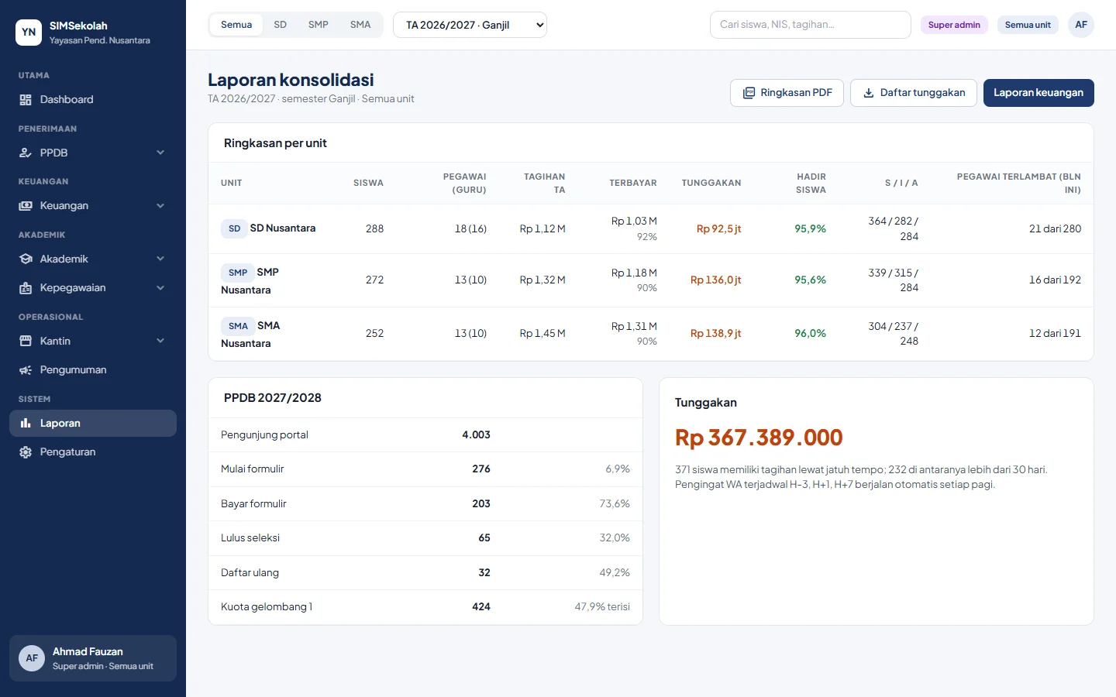
Task: Click the PDF icon on Ringkasan PDF
Action: [x=749, y=93]
